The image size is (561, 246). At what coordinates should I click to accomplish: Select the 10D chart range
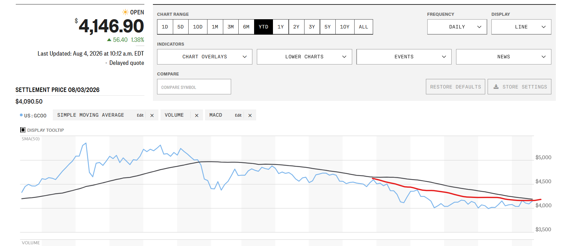[x=198, y=27]
